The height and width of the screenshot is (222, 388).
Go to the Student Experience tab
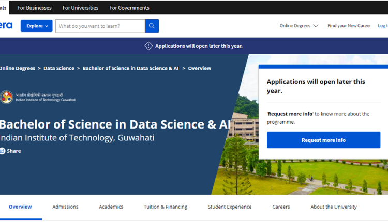230,207
